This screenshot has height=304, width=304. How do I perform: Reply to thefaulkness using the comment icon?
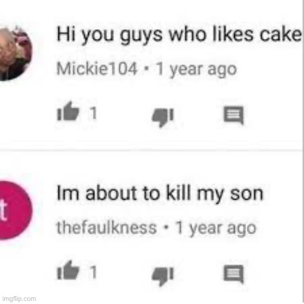(x=233, y=274)
